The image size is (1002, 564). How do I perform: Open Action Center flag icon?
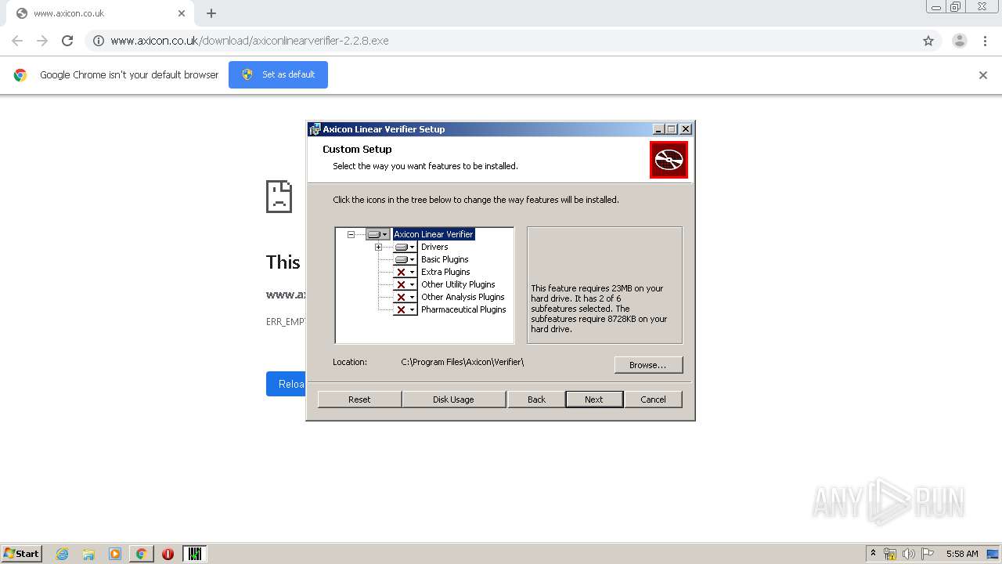[928, 554]
